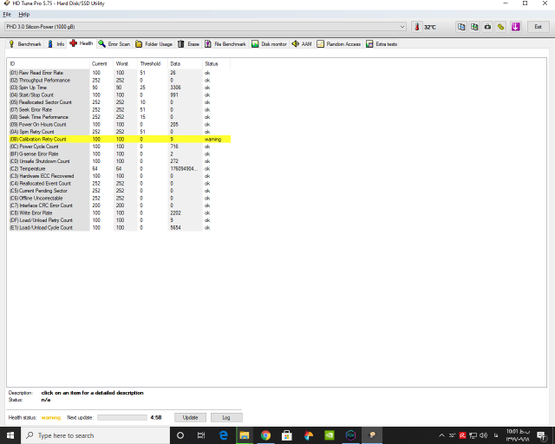Open the Windows Start menu
This screenshot has width=555, height=444.
[x=10, y=435]
